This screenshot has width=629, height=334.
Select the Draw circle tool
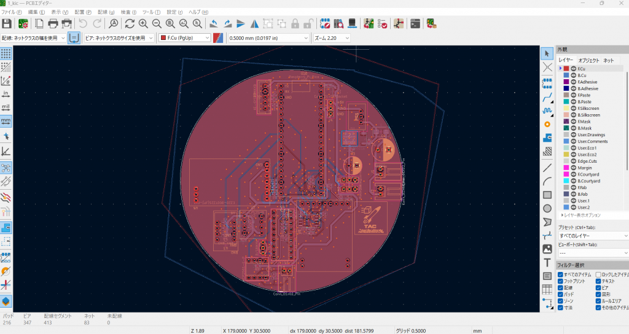[547, 208]
